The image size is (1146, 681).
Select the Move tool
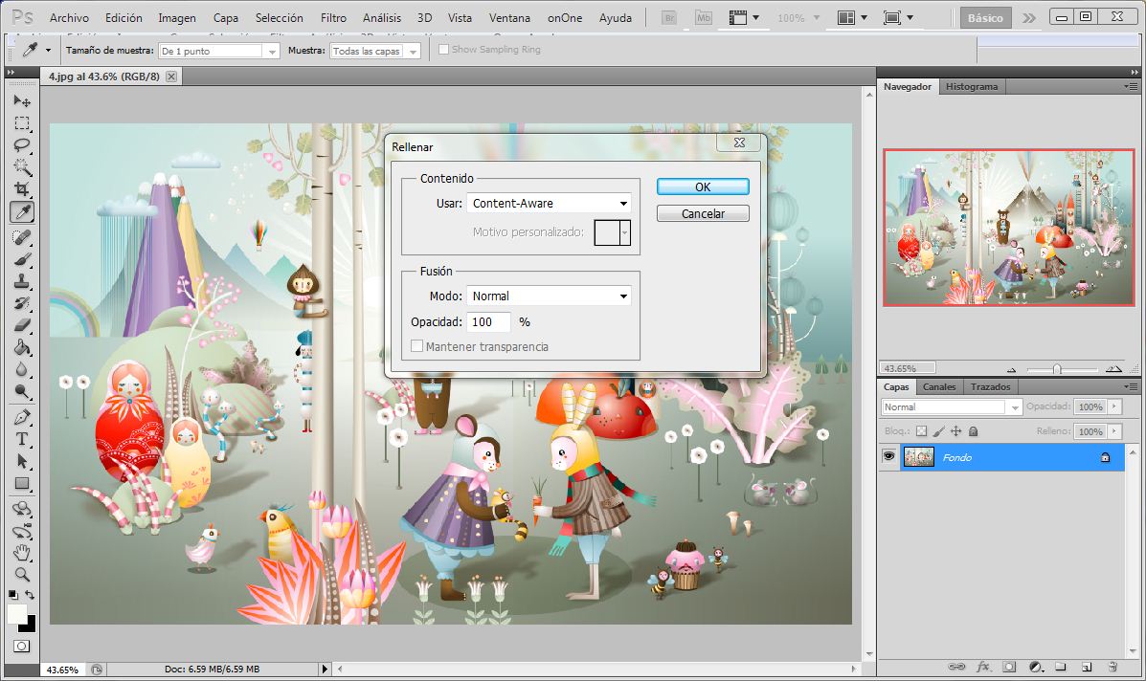pos(22,100)
